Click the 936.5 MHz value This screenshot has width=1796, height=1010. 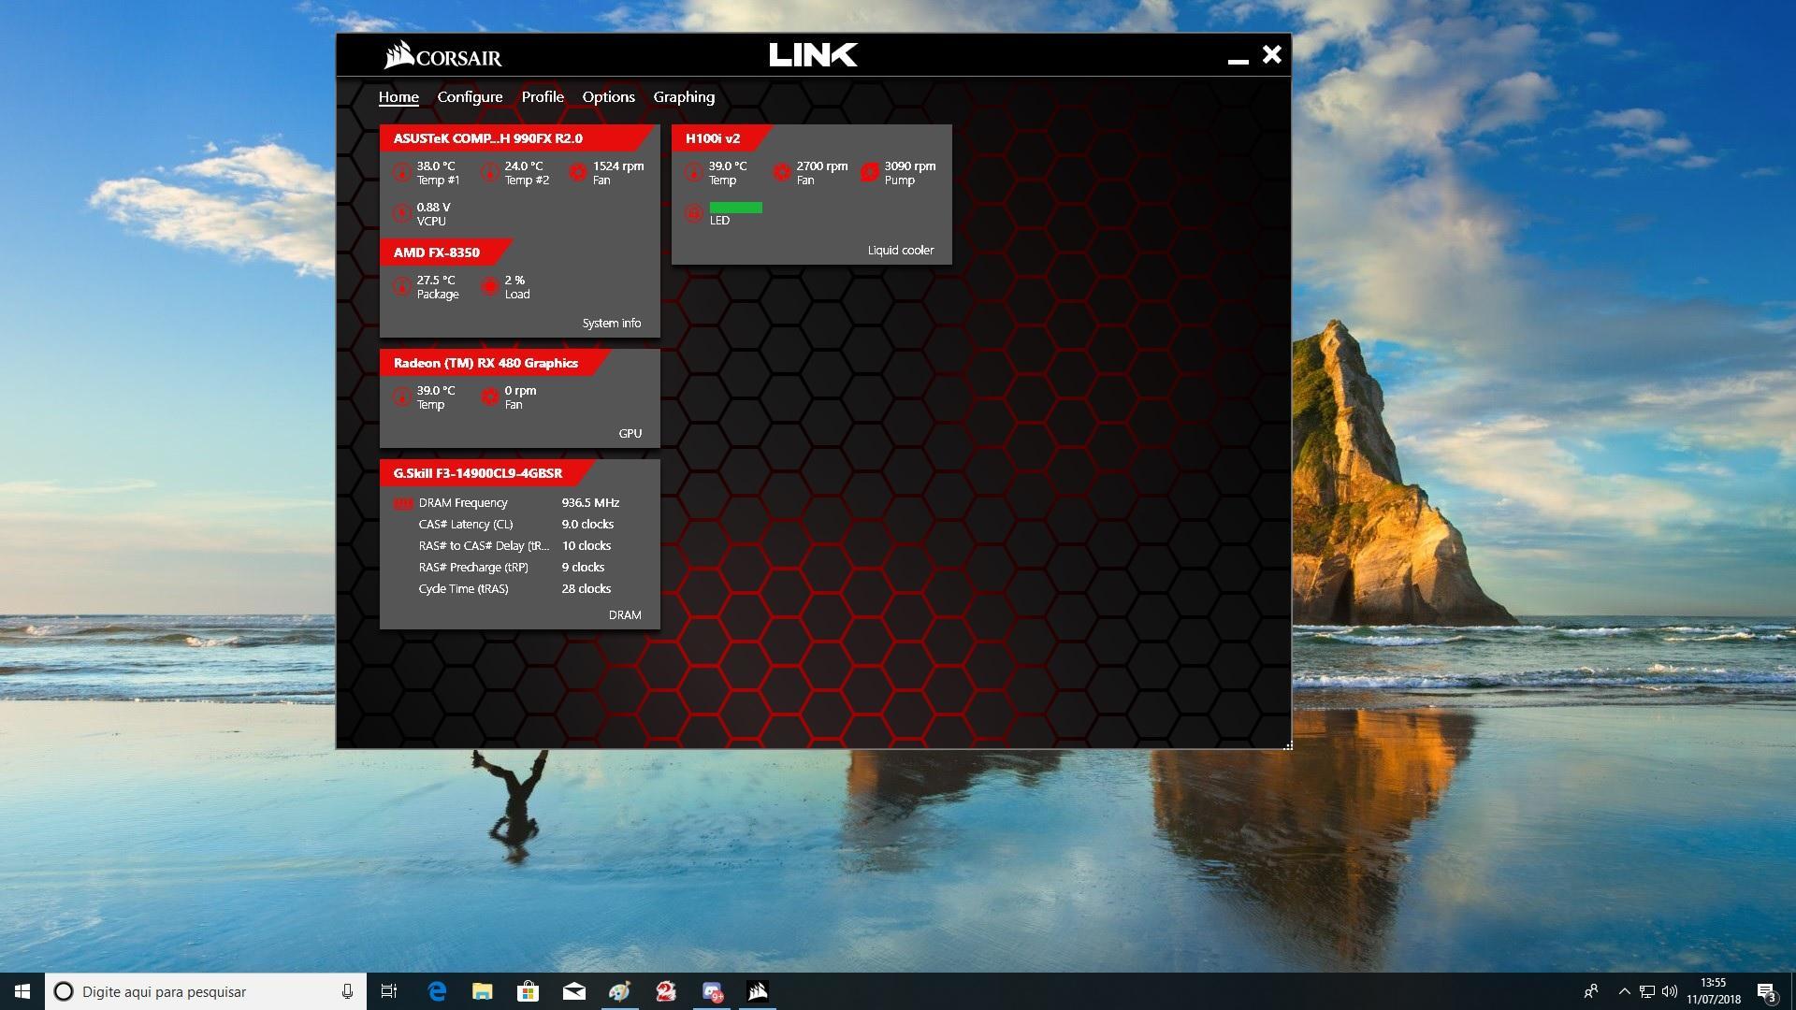coord(590,503)
